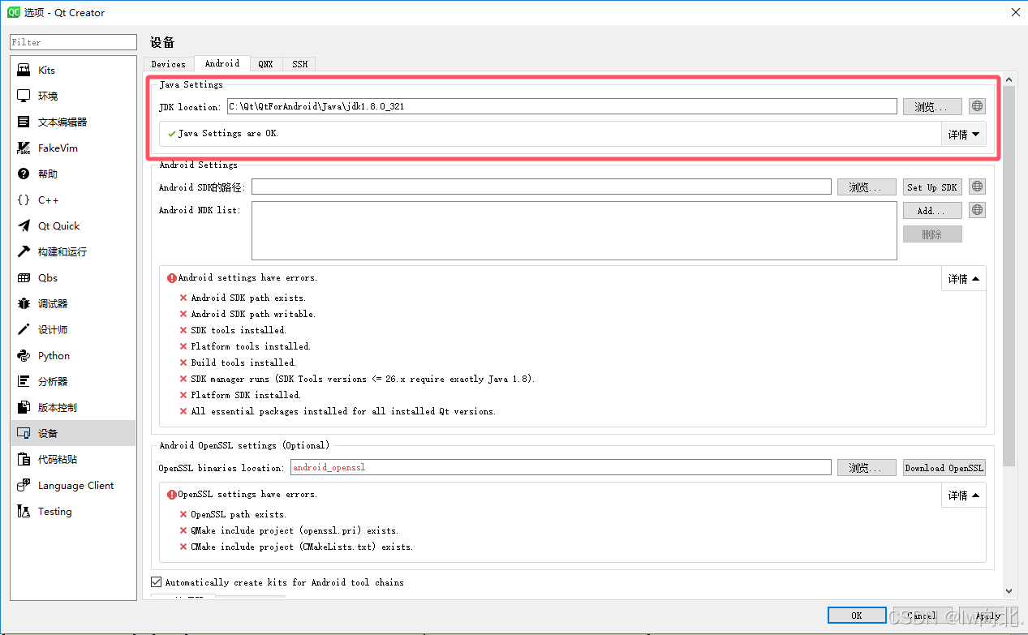Open the 设计师 pencil icon
Screen dimensions: 1028x635
pyautogui.click(x=24, y=330)
